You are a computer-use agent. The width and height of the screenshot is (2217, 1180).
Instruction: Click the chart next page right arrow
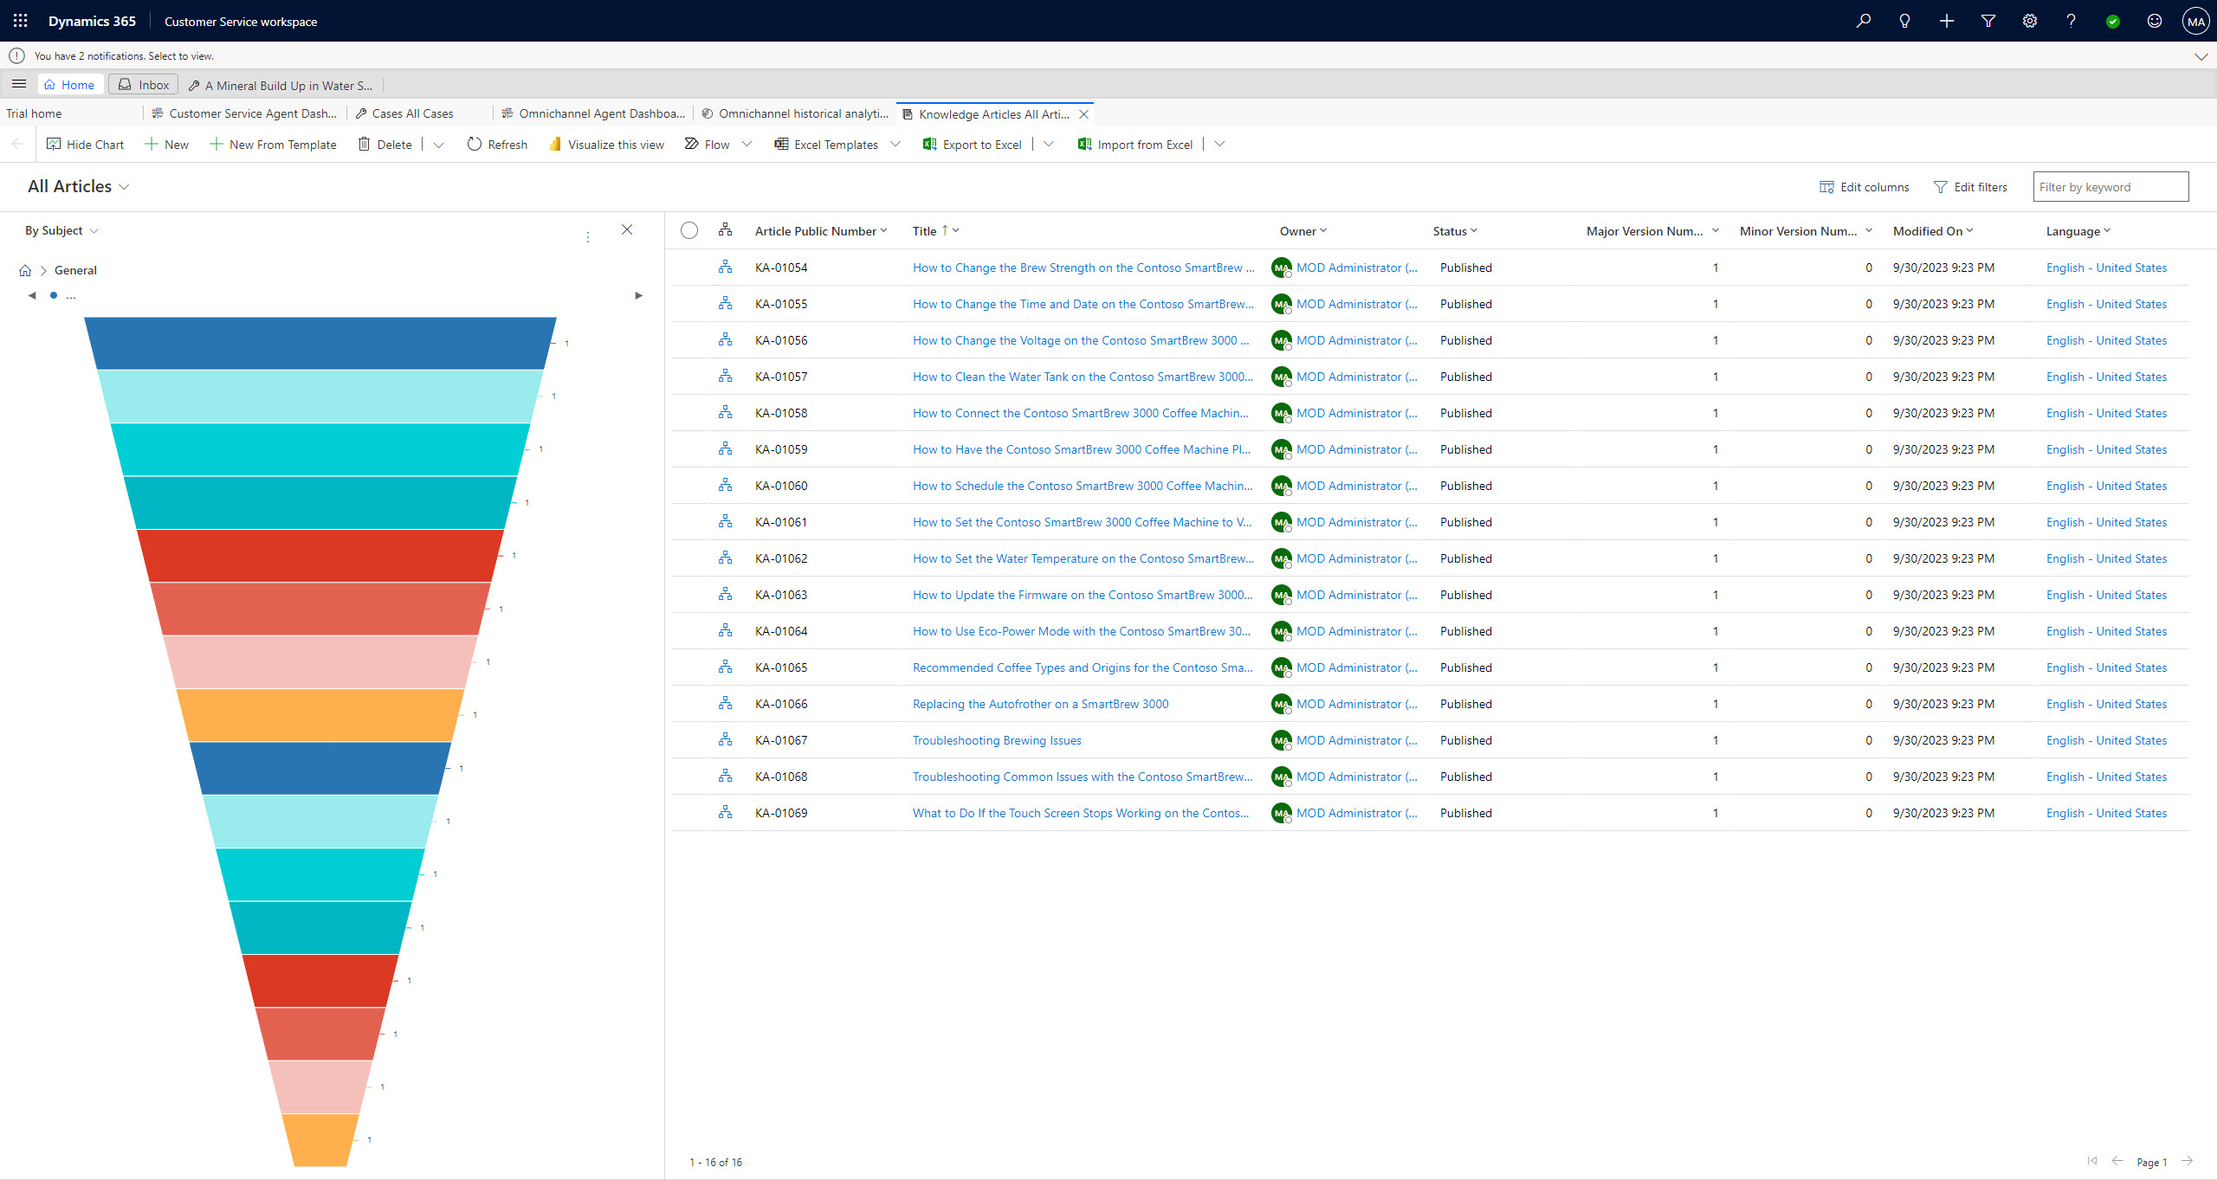[x=639, y=295]
